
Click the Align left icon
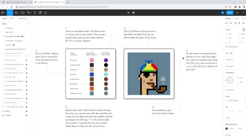[226, 23]
